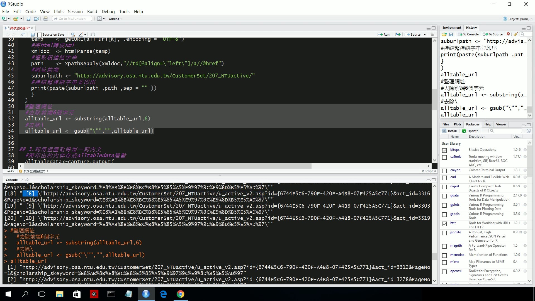This screenshot has width=535, height=301.
Task: Click the Install packages button
Action: tap(449, 131)
